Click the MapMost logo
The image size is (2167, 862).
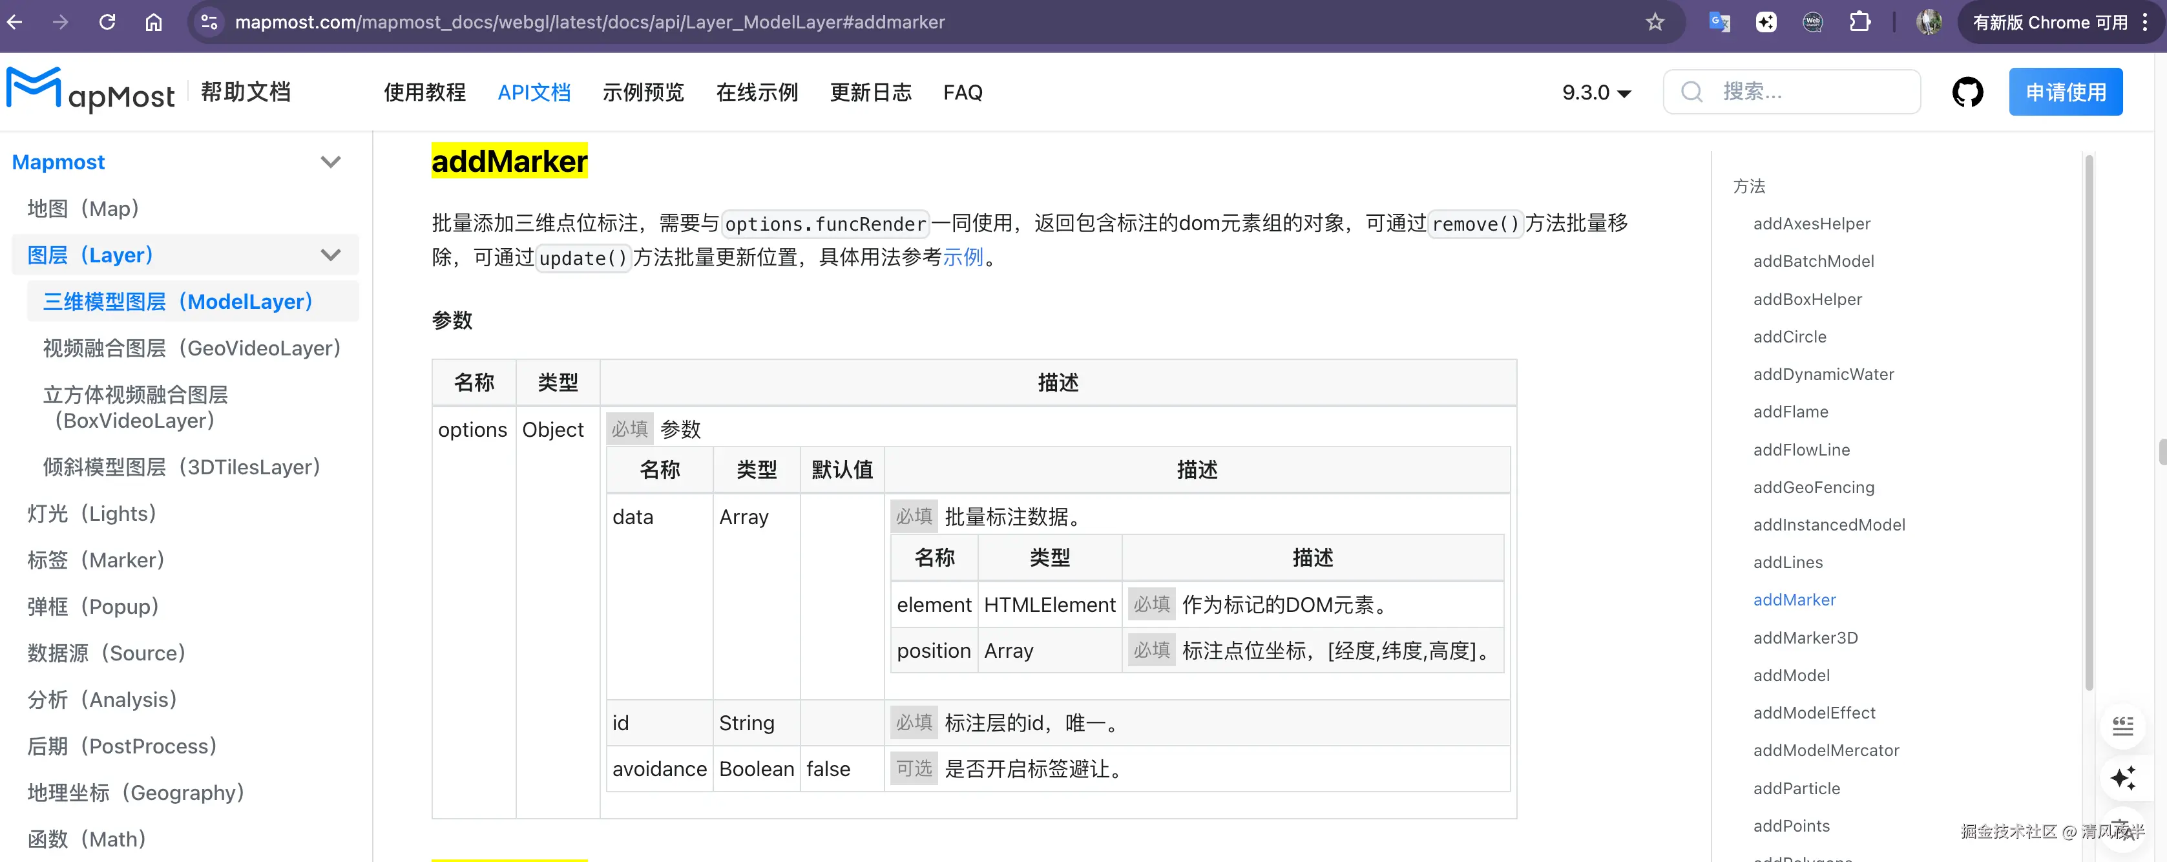(x=91, y=91)
